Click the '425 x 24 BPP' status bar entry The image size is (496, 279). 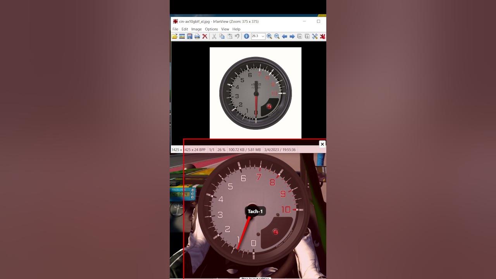pos(195,150)
